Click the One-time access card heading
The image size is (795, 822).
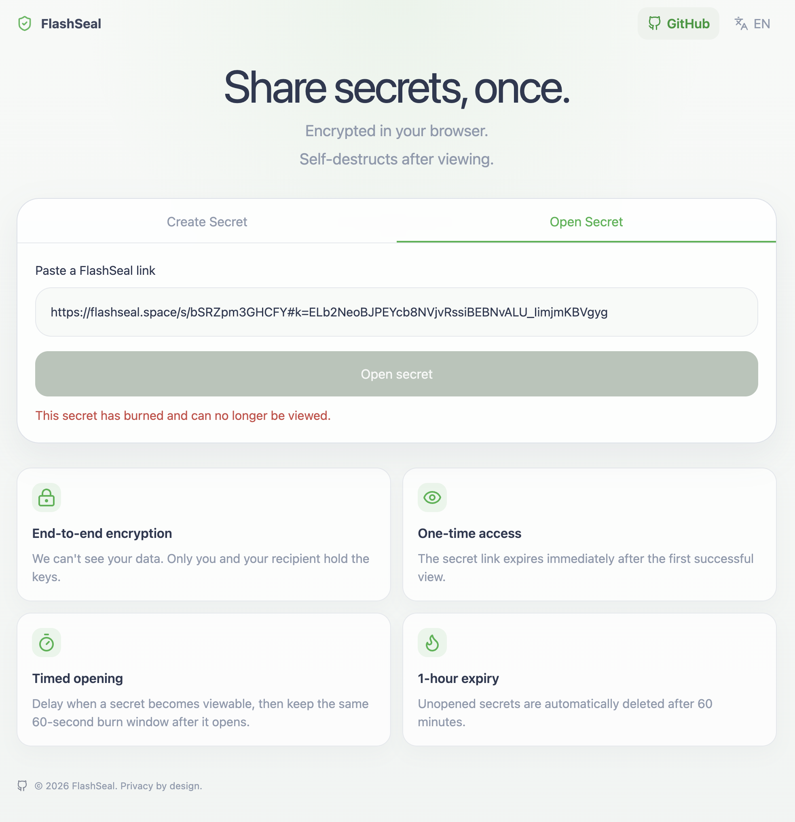tap(469, 533)
